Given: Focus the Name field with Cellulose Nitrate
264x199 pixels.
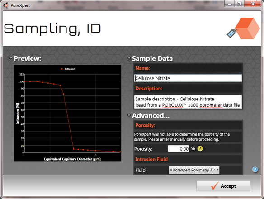Looking at the screenshot, I should (x=188, y=78).
